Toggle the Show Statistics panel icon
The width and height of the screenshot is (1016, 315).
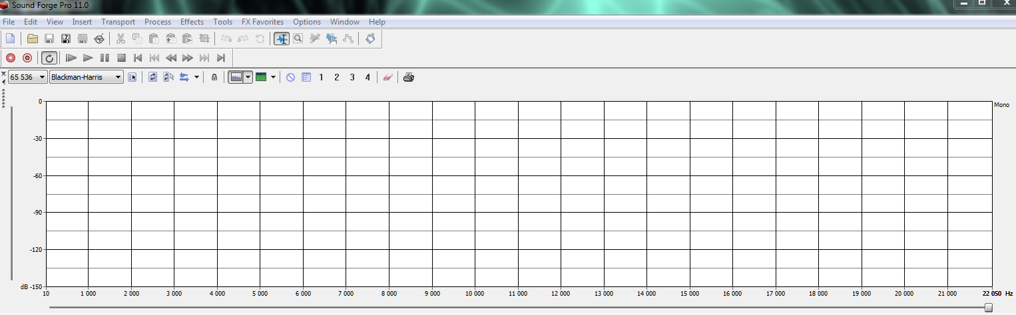[306, 77]
